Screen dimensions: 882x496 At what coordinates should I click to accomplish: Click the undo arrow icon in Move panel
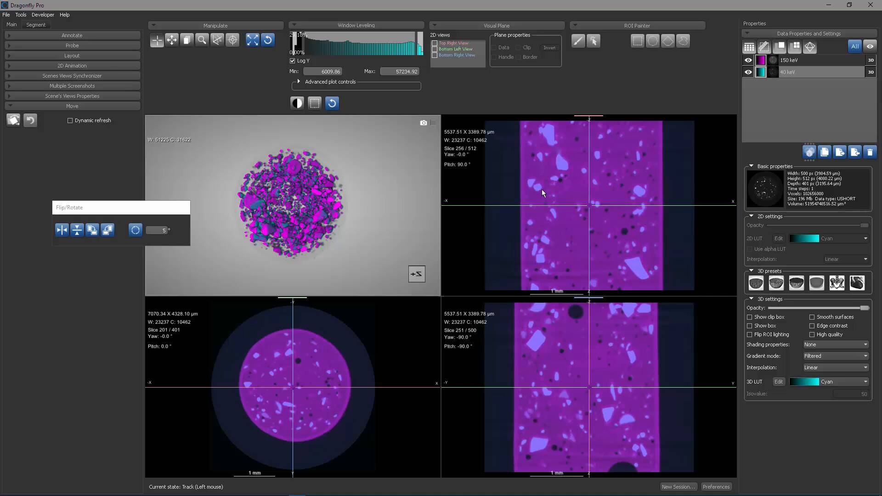tap(30, 120)
